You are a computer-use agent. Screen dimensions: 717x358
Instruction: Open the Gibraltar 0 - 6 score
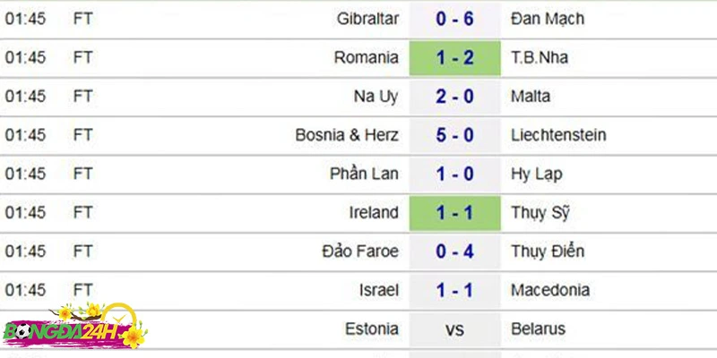(454, 19)
